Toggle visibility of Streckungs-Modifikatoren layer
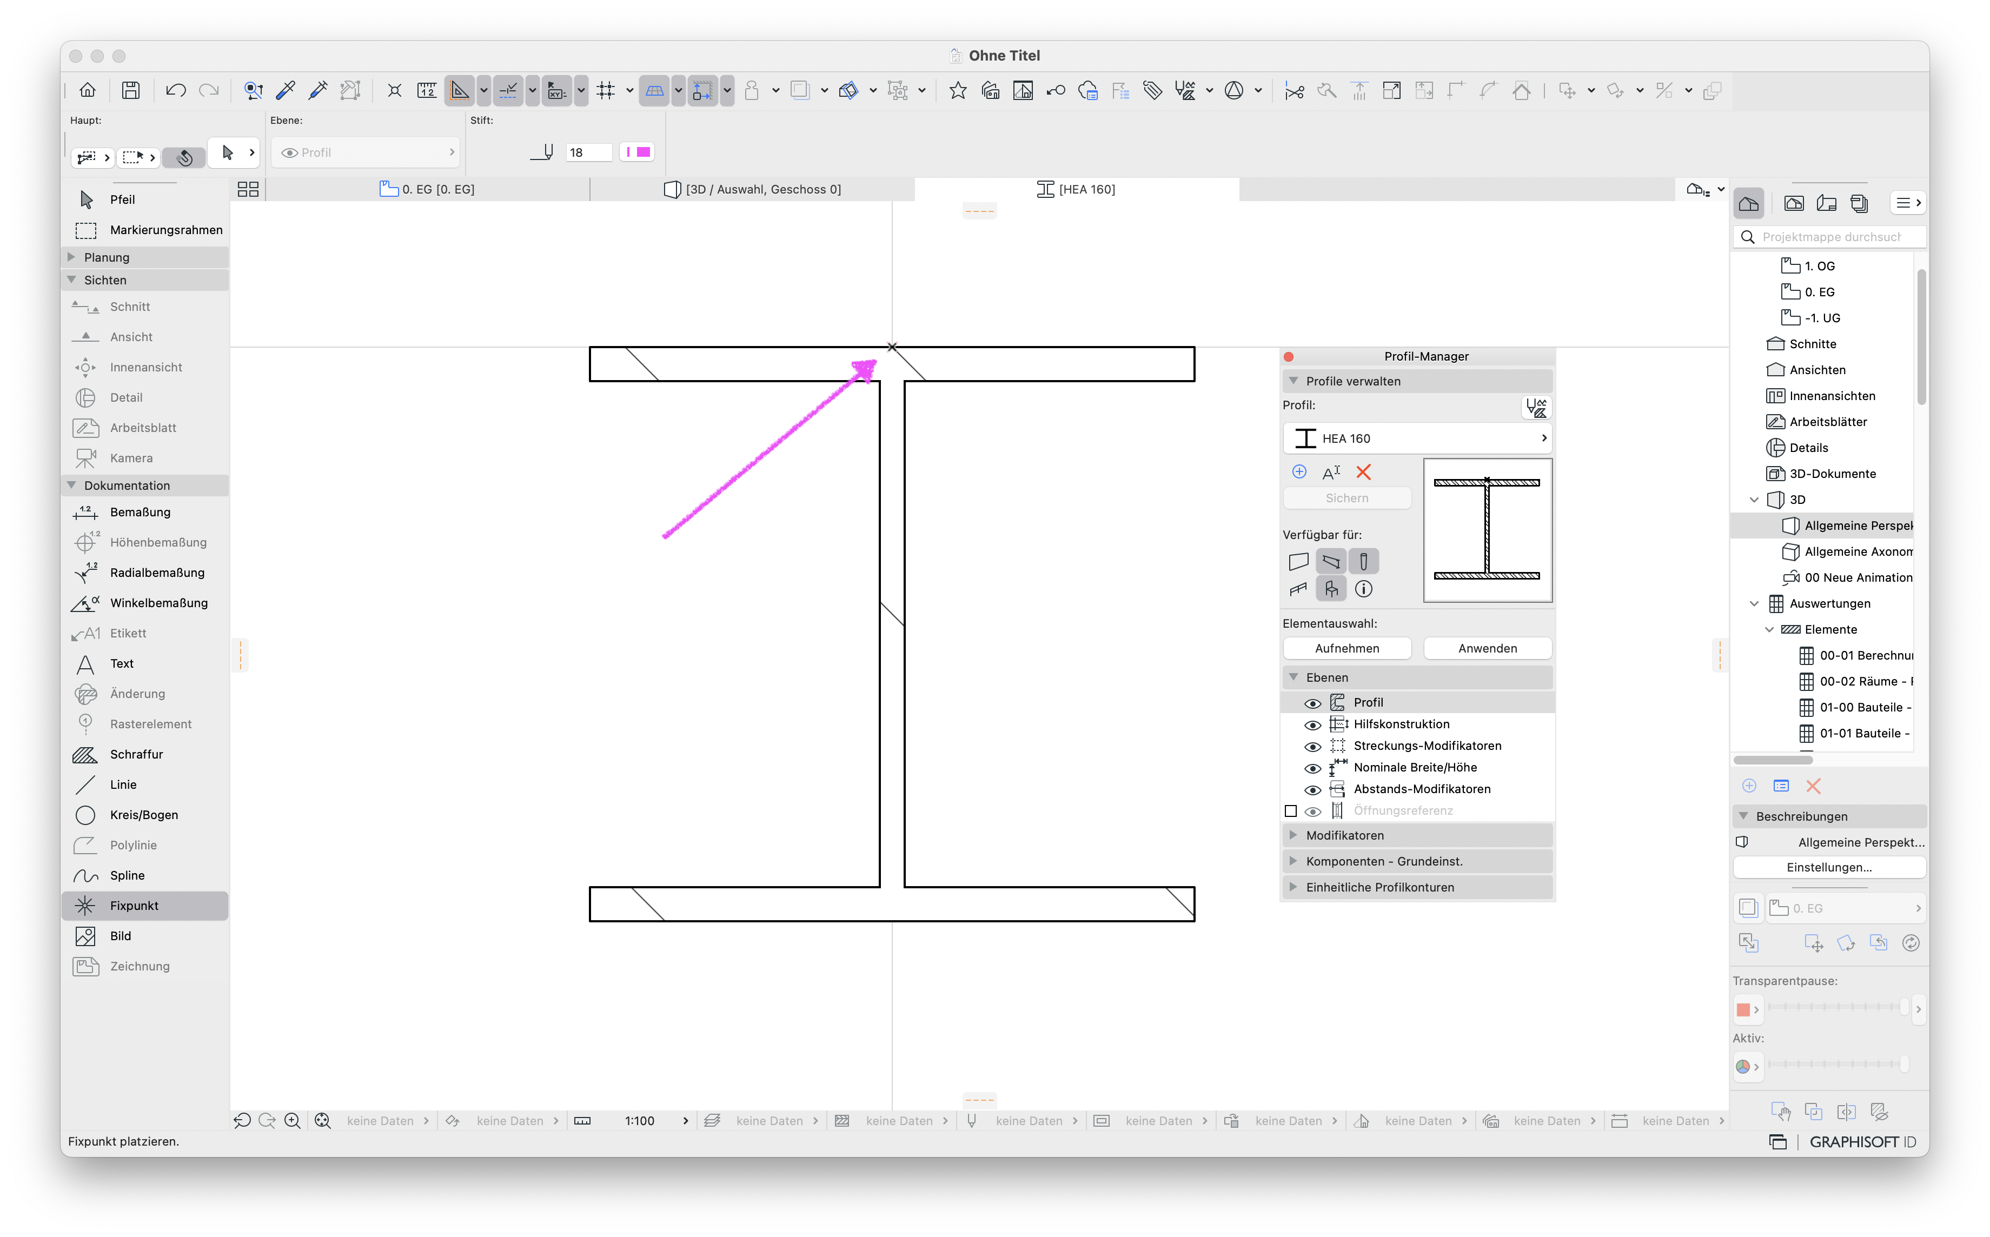 [1312, 746]
